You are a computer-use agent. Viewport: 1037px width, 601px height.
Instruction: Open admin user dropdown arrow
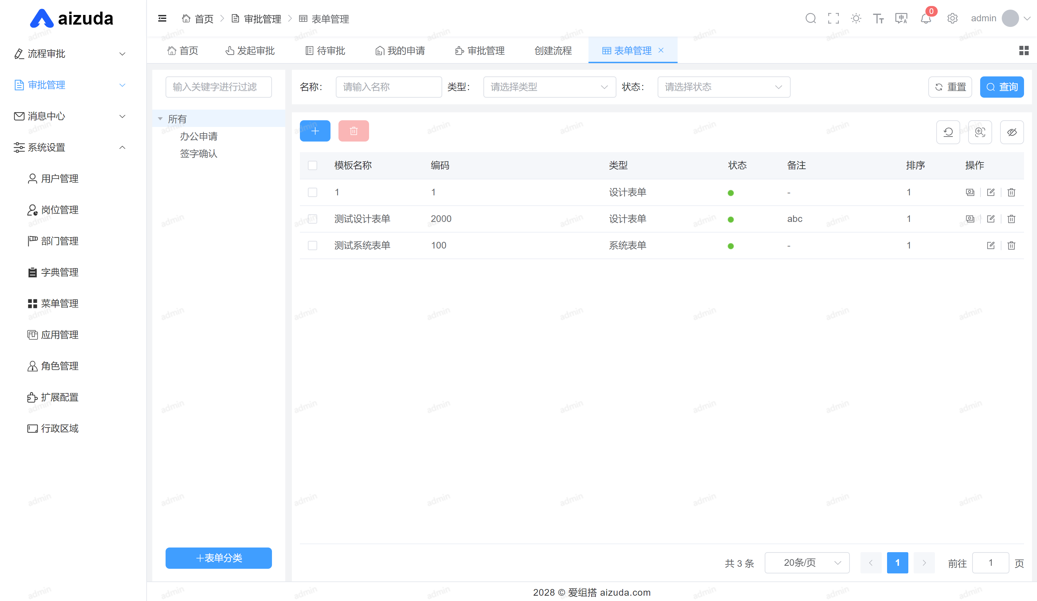click(x=1027, y=19)
